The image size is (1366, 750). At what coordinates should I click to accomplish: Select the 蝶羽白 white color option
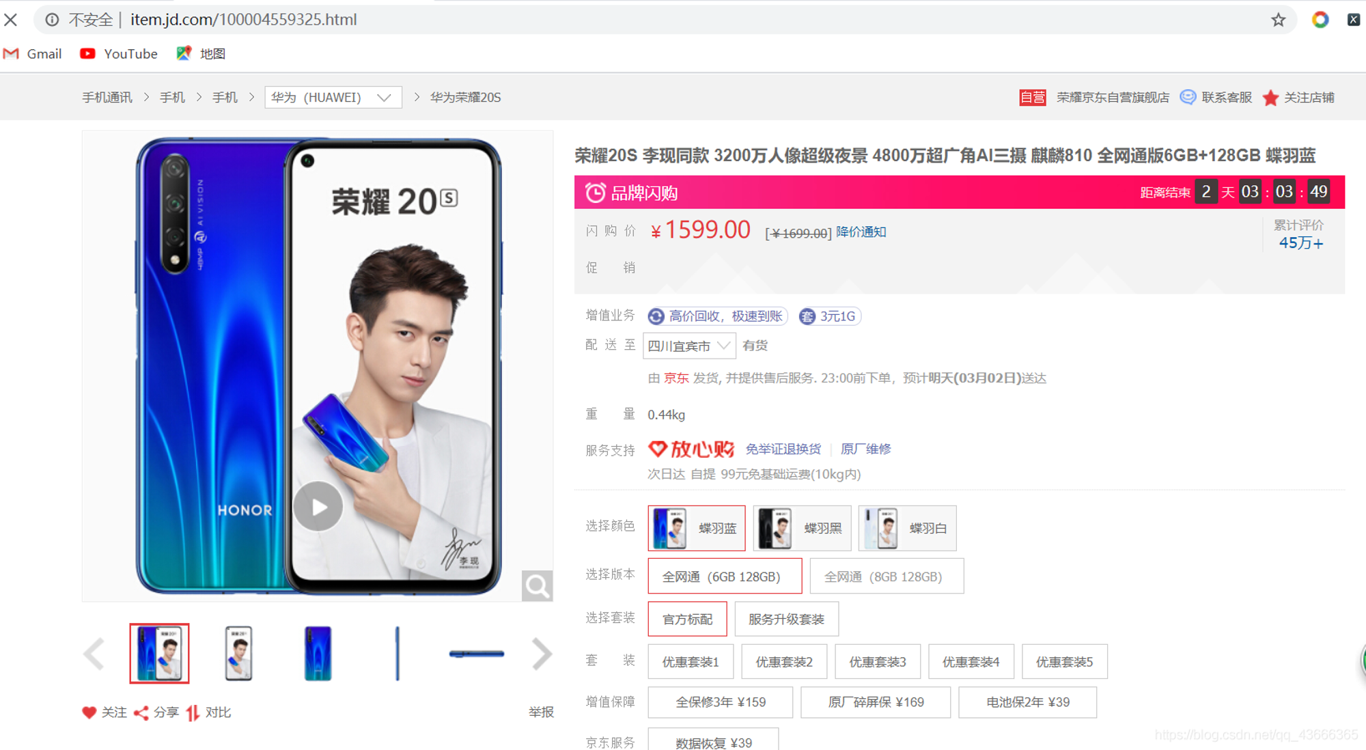[907, 528]
